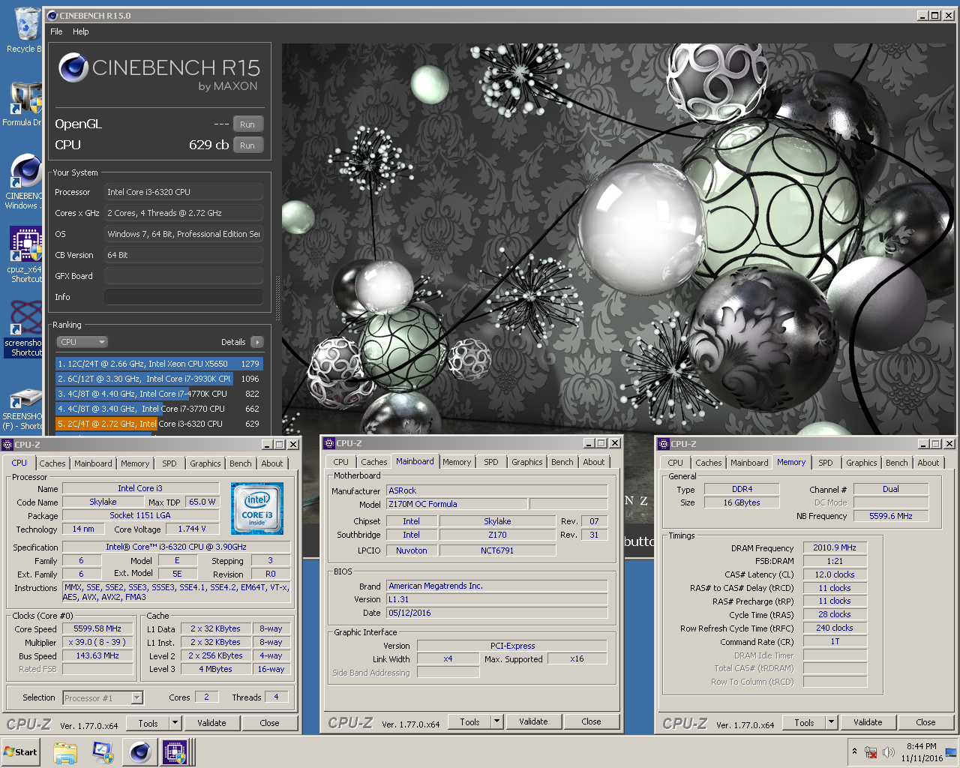Switch to CPU-Z via taskbar icon
The image size is (960, 768).
click(175, 752)
